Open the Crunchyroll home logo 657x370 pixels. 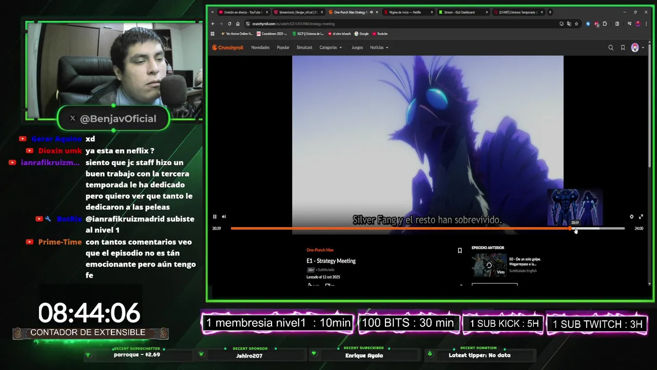227,47
